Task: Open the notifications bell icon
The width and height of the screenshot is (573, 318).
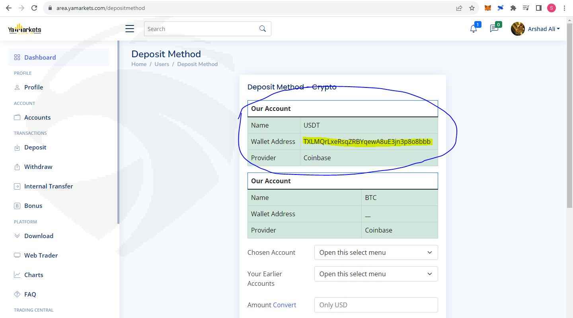Action: (x=473, y=29)
